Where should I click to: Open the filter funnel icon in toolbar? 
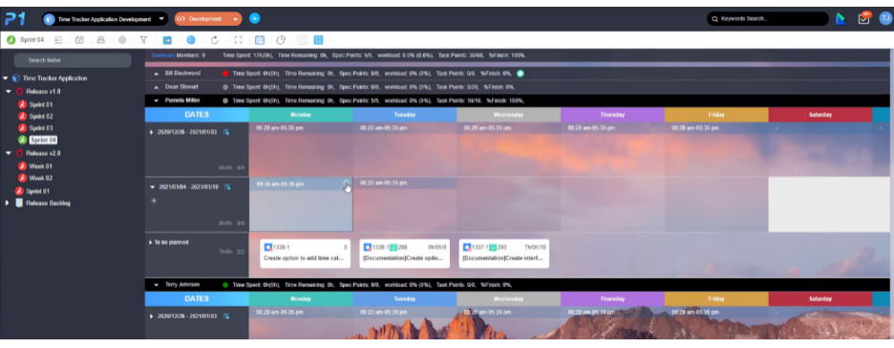pos(143,40)
